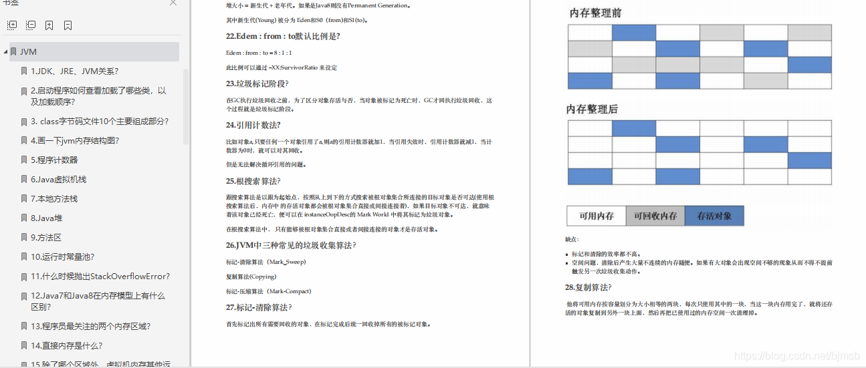Click heading 27.标记-清除算法?

[259, 307]
